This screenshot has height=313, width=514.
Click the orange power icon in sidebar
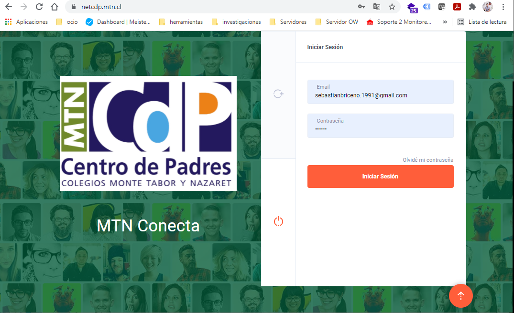(278, 221)
